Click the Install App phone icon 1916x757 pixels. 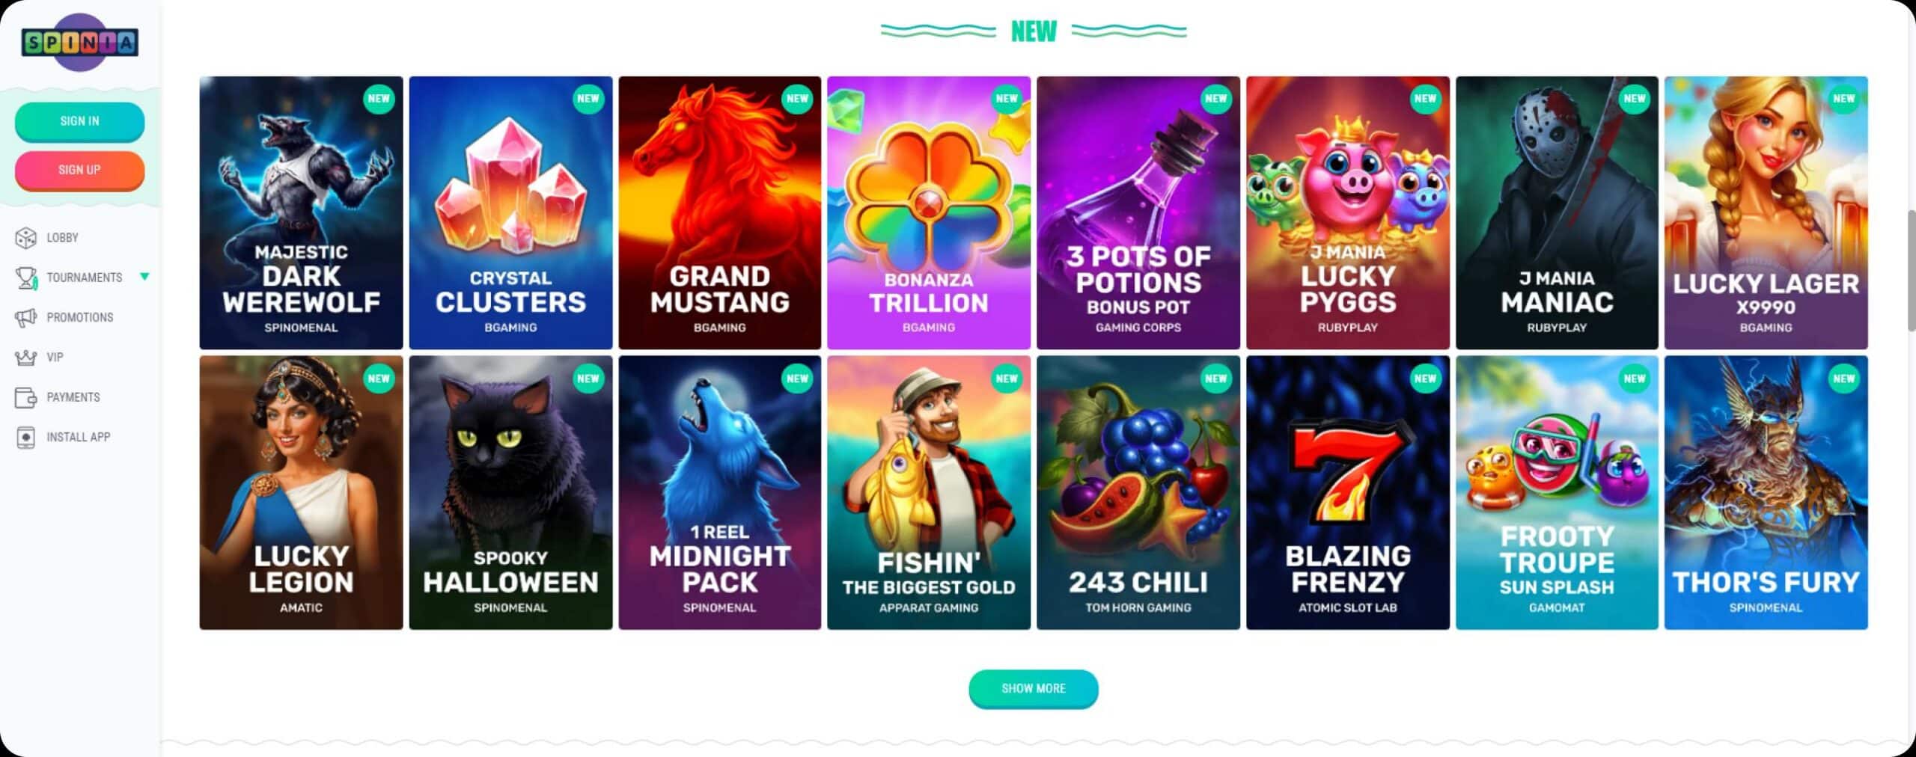point(26,437)
